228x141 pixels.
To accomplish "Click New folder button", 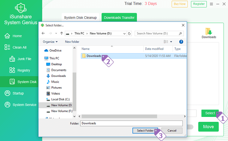I will 72,42.
